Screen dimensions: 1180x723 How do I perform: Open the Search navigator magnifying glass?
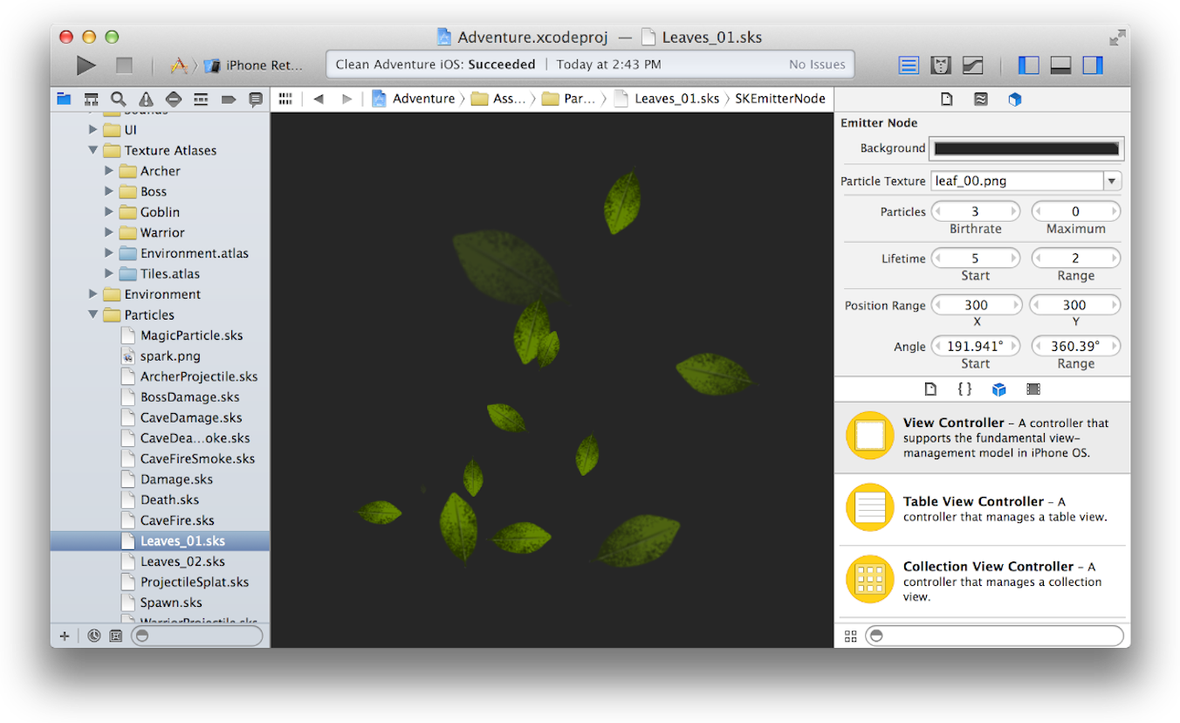119,99
